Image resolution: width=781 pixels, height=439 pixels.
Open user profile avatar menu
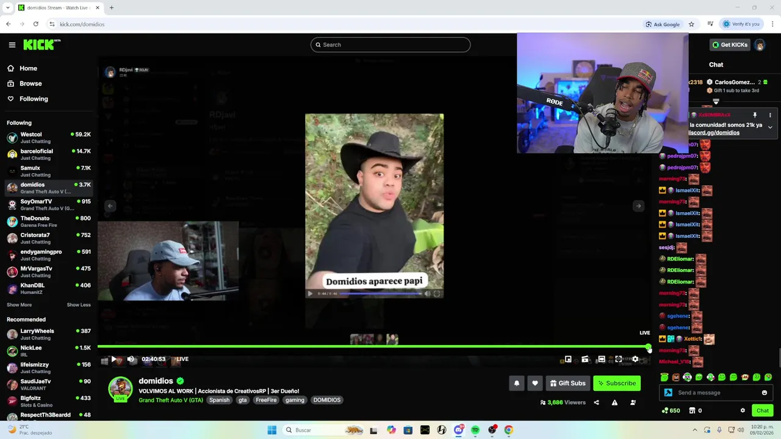pos(760,45)
